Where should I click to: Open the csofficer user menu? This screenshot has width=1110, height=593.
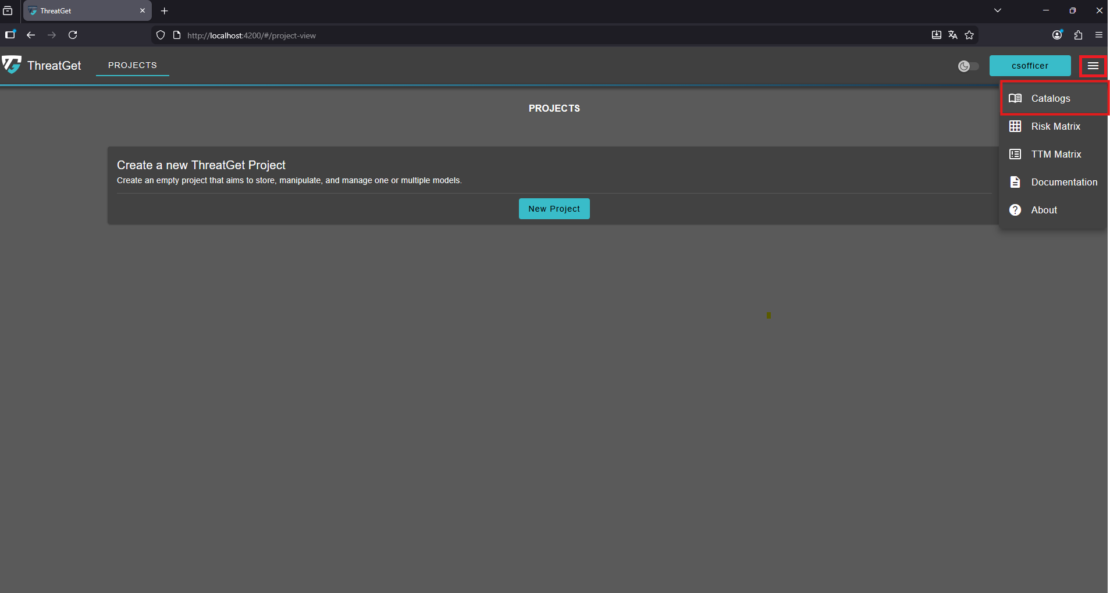(x=1030, y=66)
